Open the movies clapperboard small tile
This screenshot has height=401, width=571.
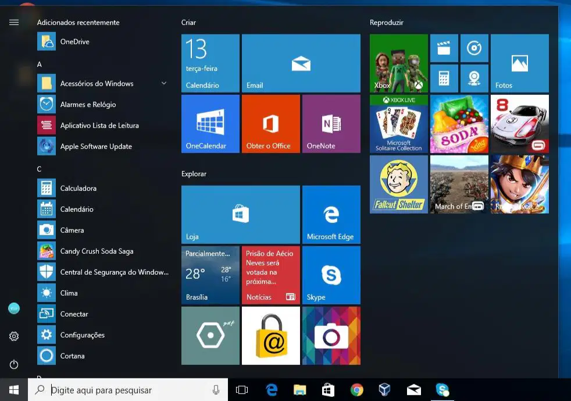click(x=444, y=48)
